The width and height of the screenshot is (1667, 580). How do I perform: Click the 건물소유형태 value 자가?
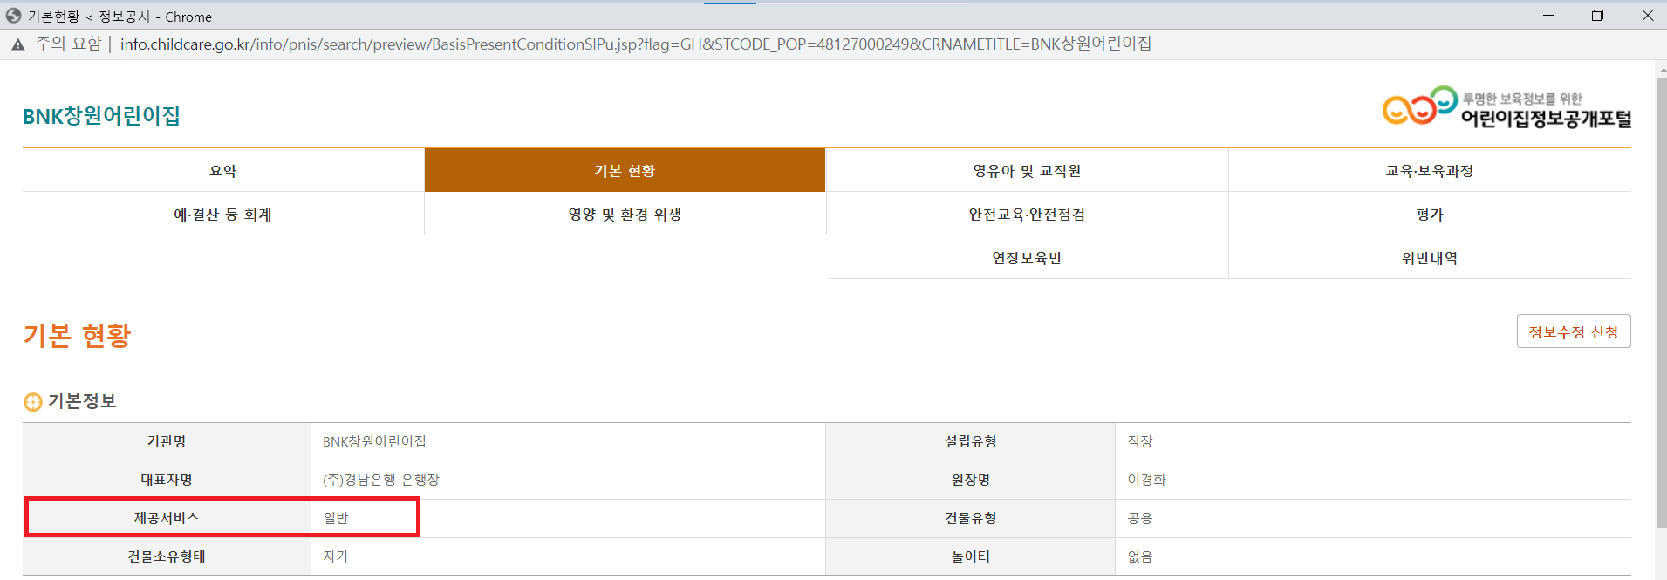(336, 556)
